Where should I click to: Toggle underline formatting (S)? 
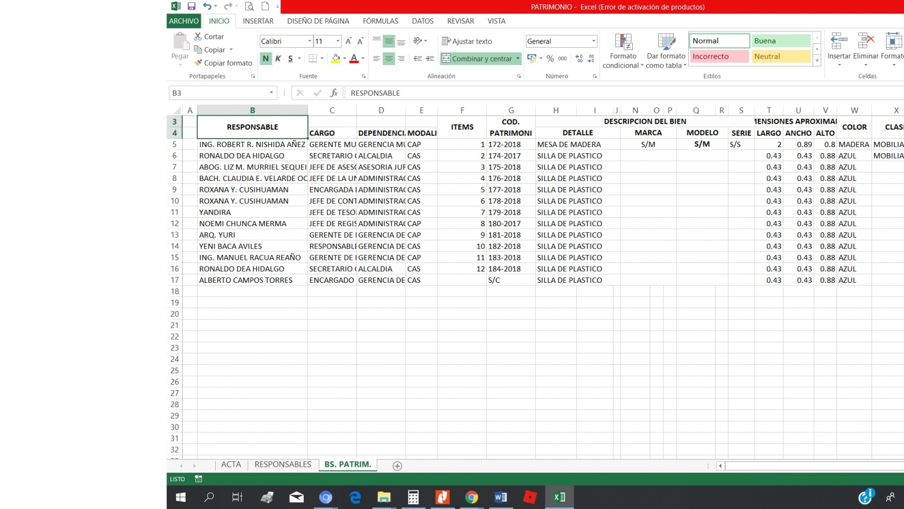click(290, 58)
